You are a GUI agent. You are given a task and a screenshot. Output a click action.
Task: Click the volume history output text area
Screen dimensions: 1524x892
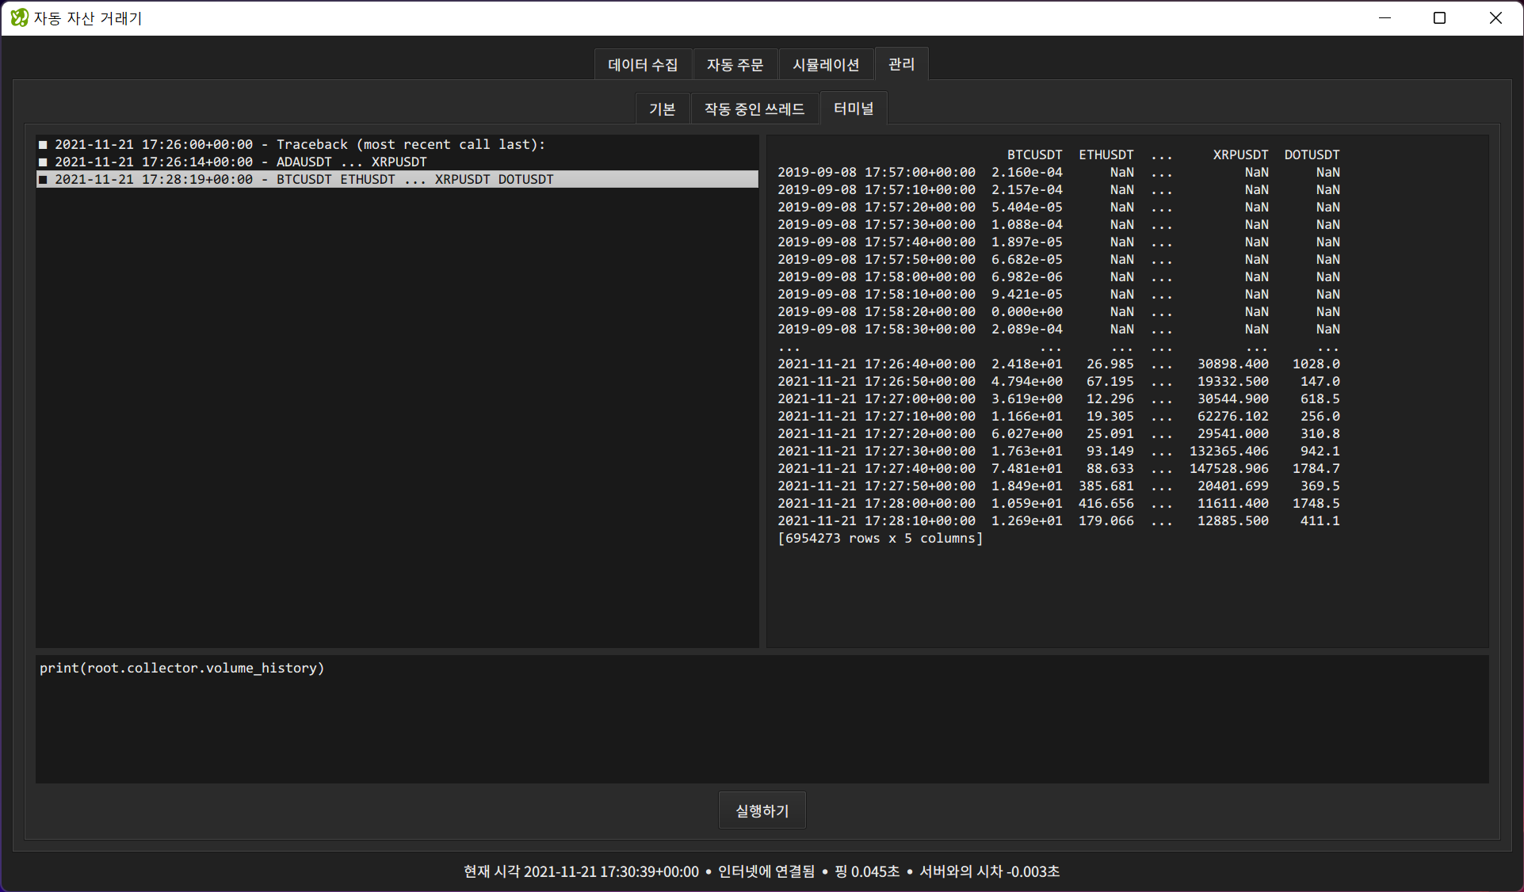point(1127,390)
